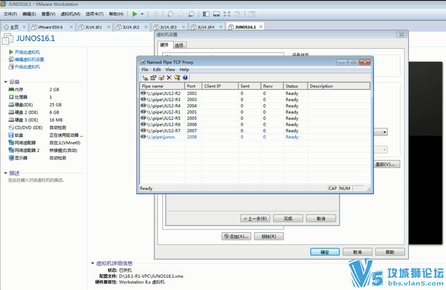Switch to the 选项 tab in VM settings dialog
The image size is (446, 290).
179,45
